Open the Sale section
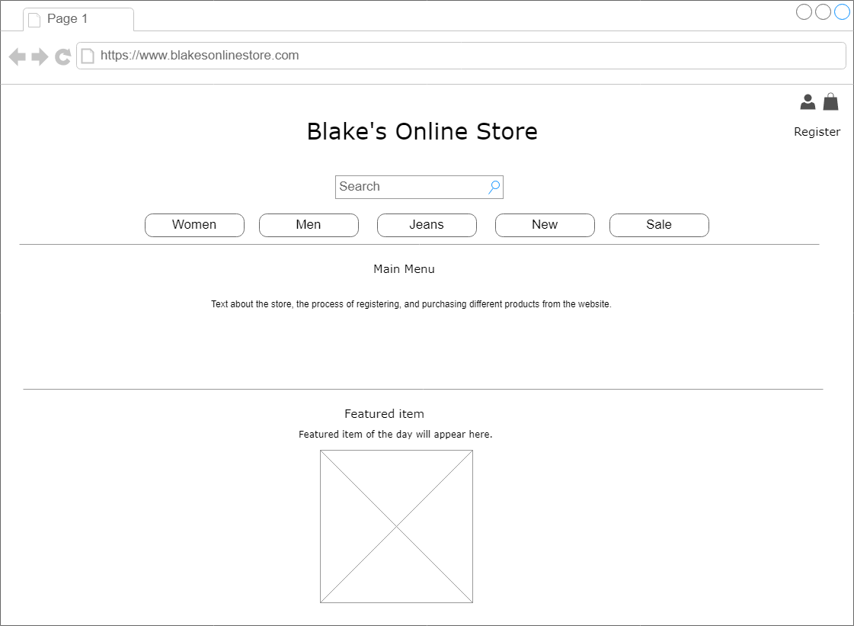The height and width of the screenshot is (626, 854). click(x=659, y=225)
